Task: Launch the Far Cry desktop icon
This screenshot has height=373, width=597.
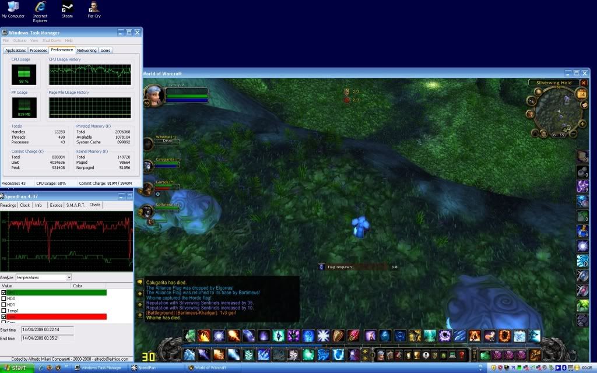Action: (x=94, y=9)
